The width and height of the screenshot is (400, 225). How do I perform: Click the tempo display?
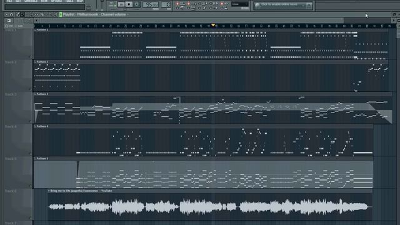tap(151, 4)
